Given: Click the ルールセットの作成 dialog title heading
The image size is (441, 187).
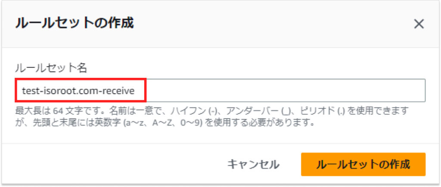Looking at the screenshot, I should click(74, 24).
